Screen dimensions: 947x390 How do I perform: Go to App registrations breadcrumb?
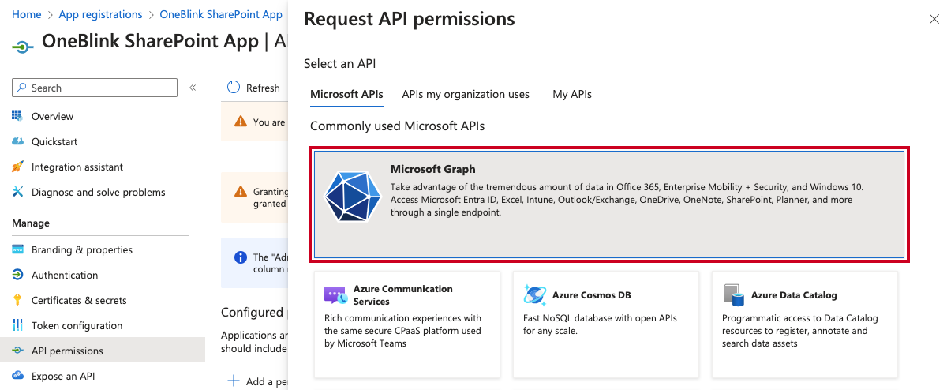point(100,14)
